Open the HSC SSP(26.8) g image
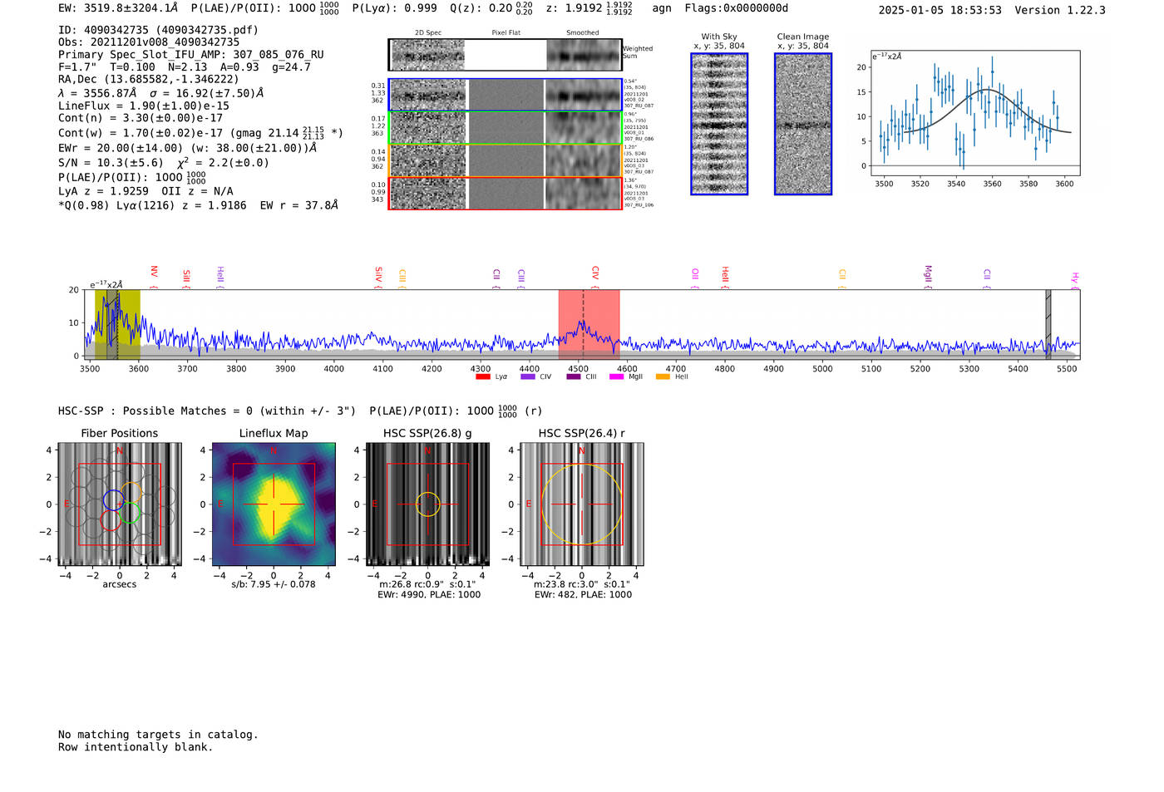The image size is (1164, 792). (x=428, y=504)
